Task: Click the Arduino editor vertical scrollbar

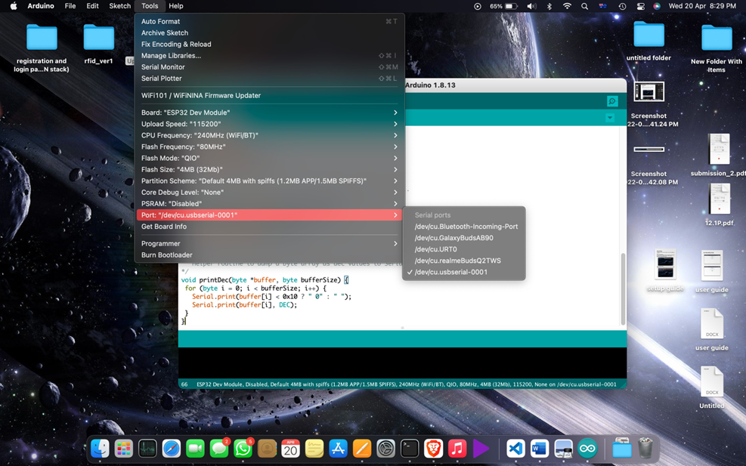Action: 623,289
